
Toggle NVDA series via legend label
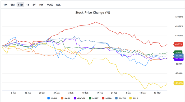(x=54, y=98)
